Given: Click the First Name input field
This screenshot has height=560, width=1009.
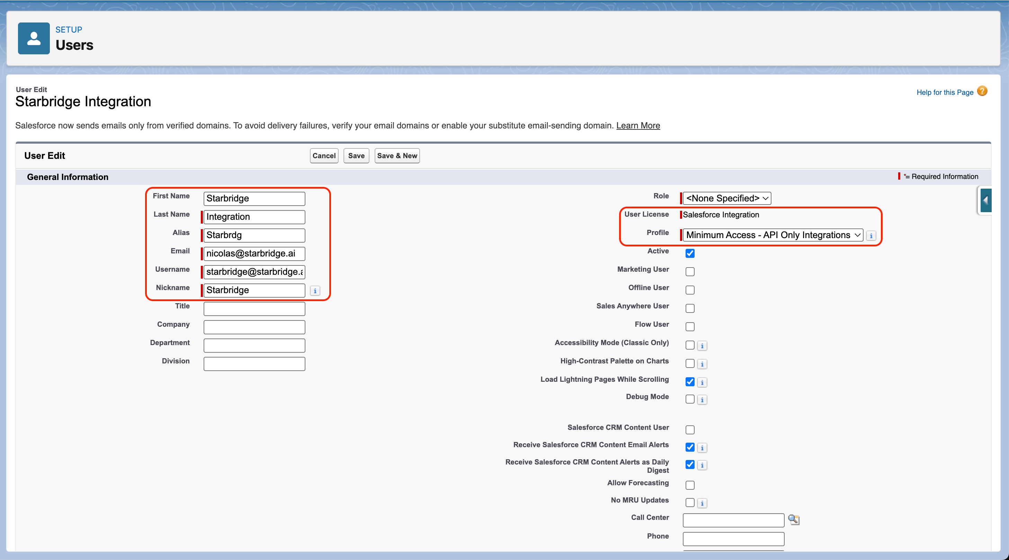Looking at the screenshot, I should (x=254, y=199).
